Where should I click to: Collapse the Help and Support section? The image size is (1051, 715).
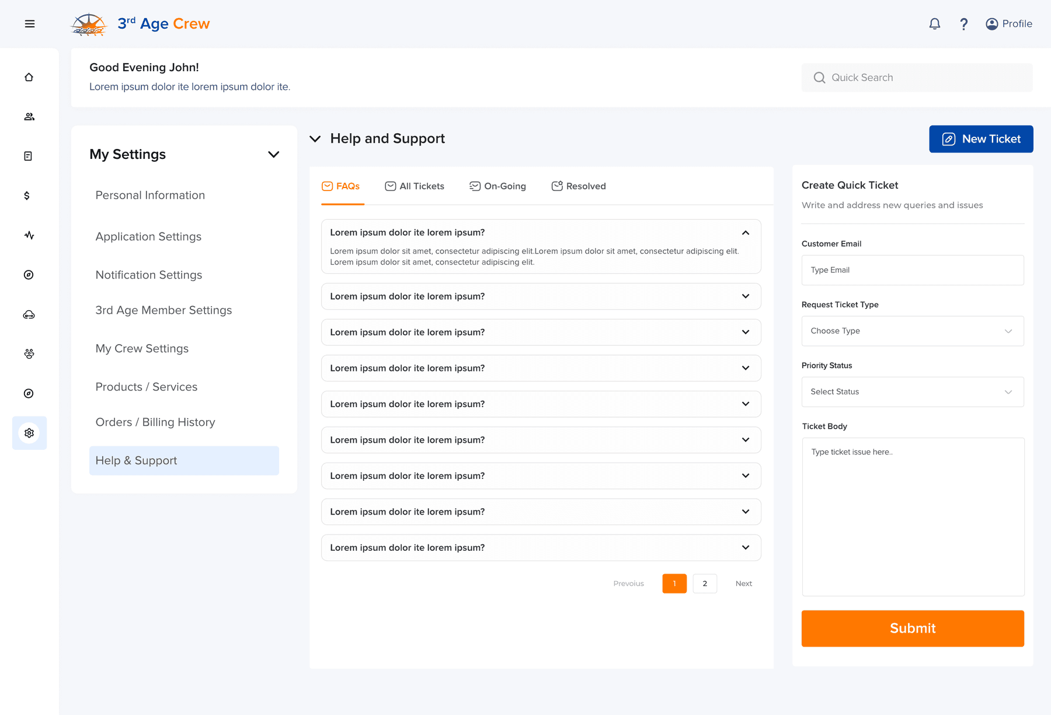click(x=315, y=139)
